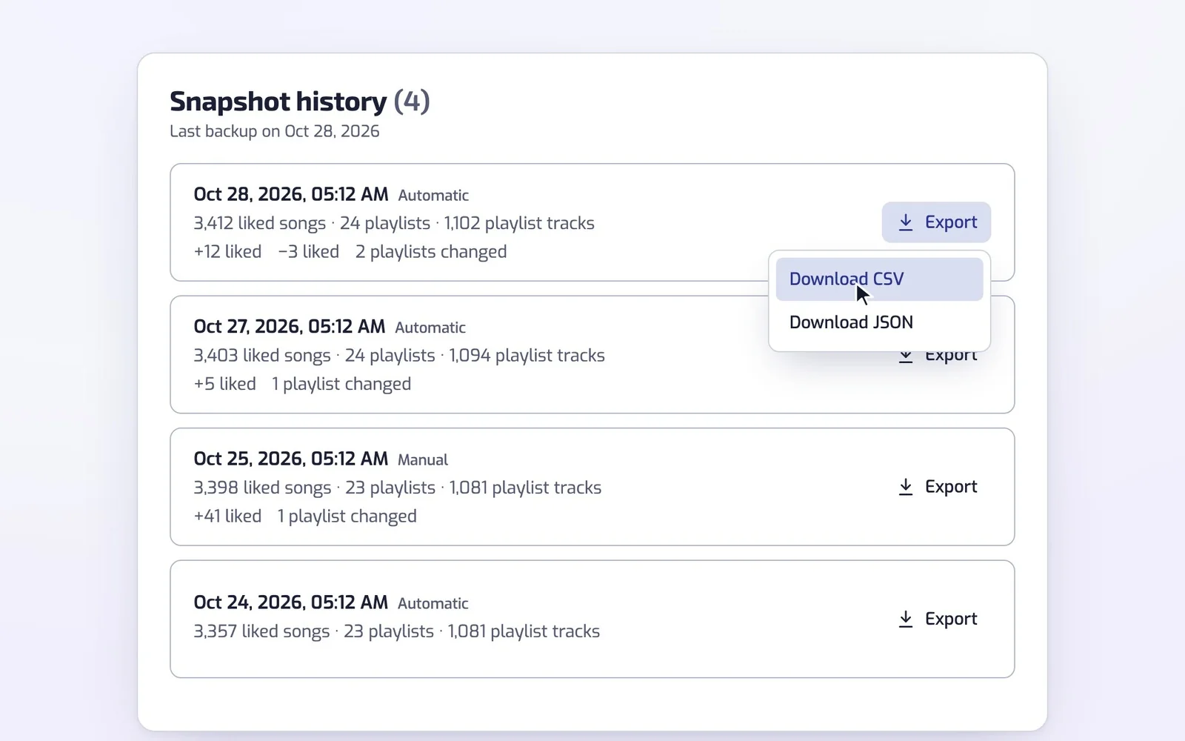
Task: Click the Automatic label on Oct 27 snapshot
Action: pos(430,328)
